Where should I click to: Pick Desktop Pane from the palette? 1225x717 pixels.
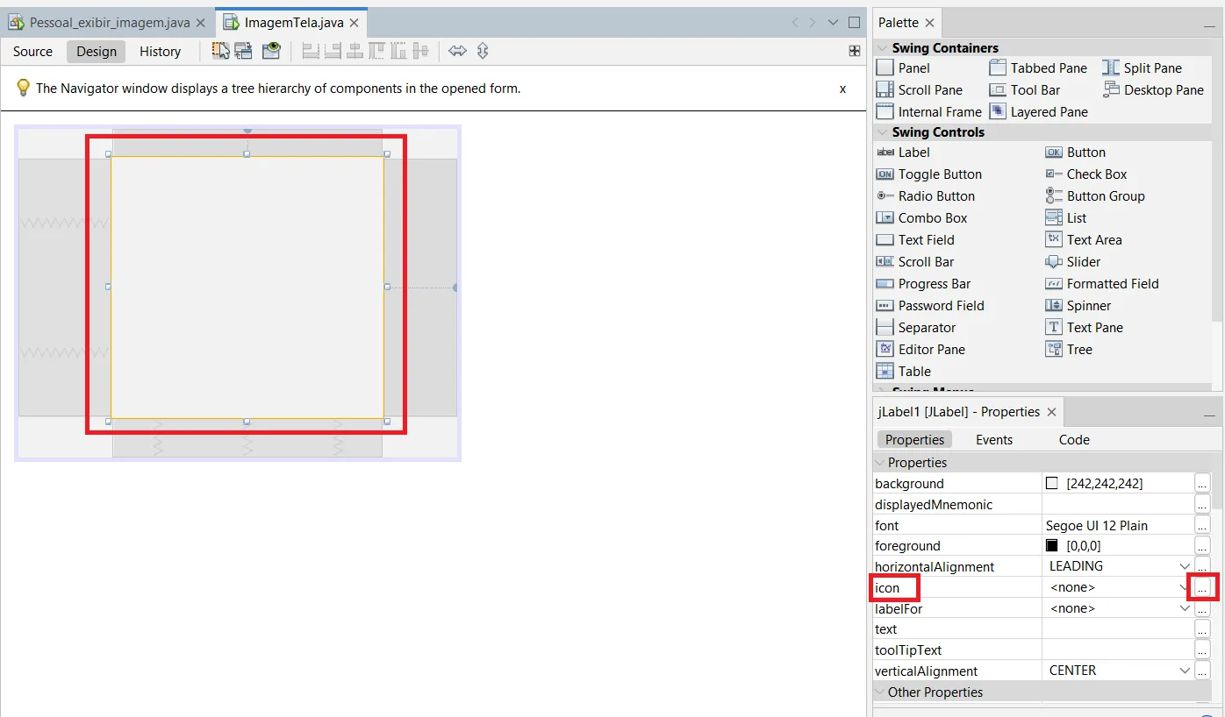point(1153,89)
